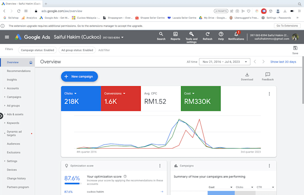The height and width of the screenshot is (195, 304).
Task: Click the New campaign button
Action: (x=79, y=76)
